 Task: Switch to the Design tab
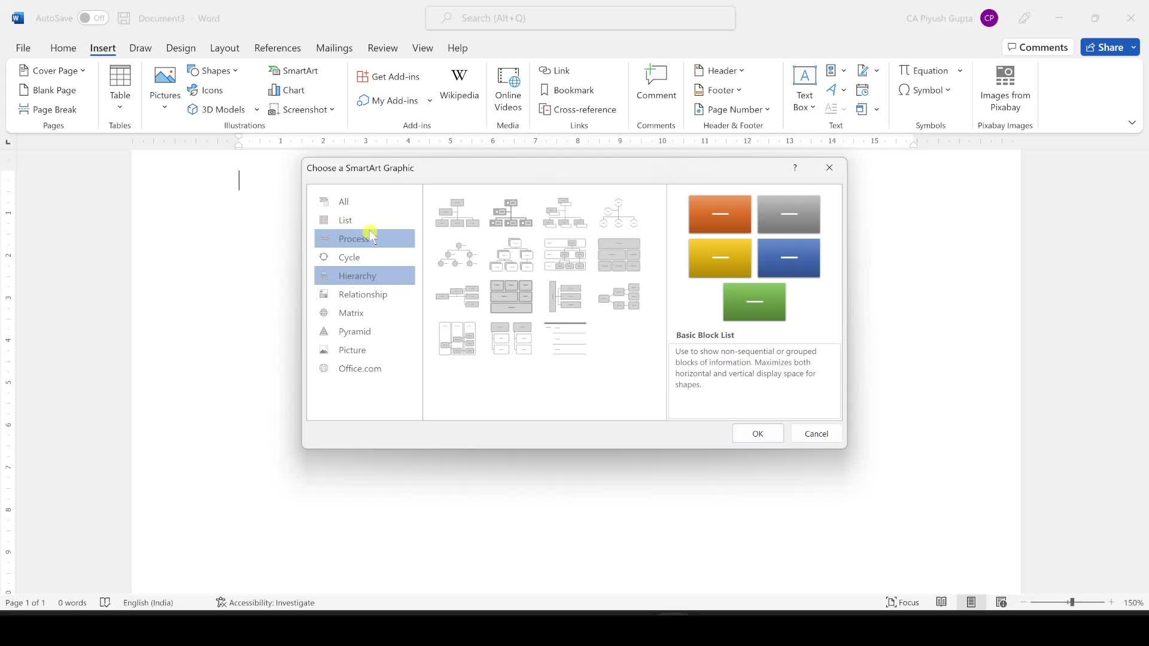pos(181,48)
